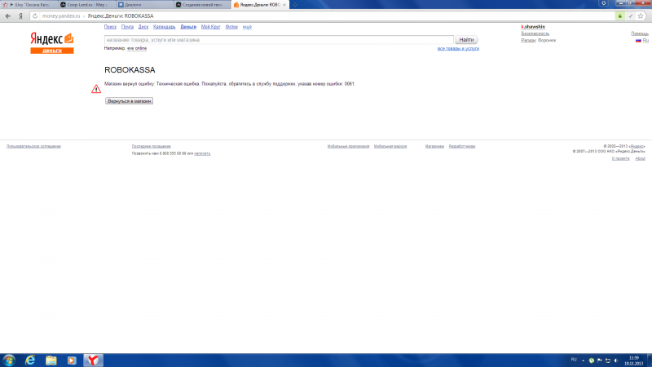Switch to the Диалоги tab
652x367 pixels.
144,5
